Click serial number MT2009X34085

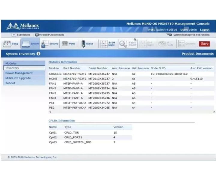(99, 108)
